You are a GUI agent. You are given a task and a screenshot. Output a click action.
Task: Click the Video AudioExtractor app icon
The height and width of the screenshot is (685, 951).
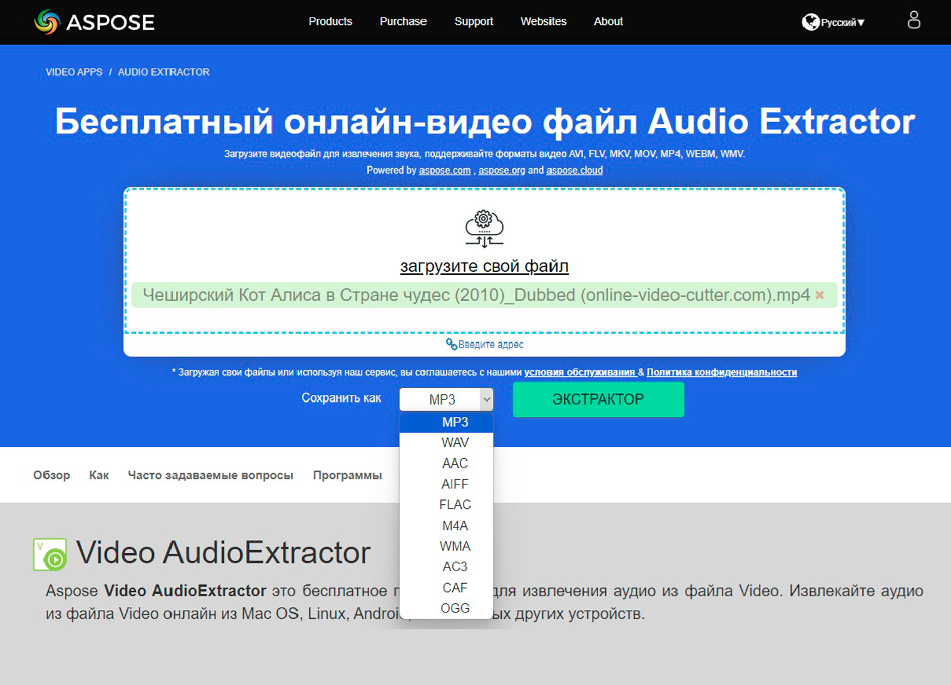(50, 554)
